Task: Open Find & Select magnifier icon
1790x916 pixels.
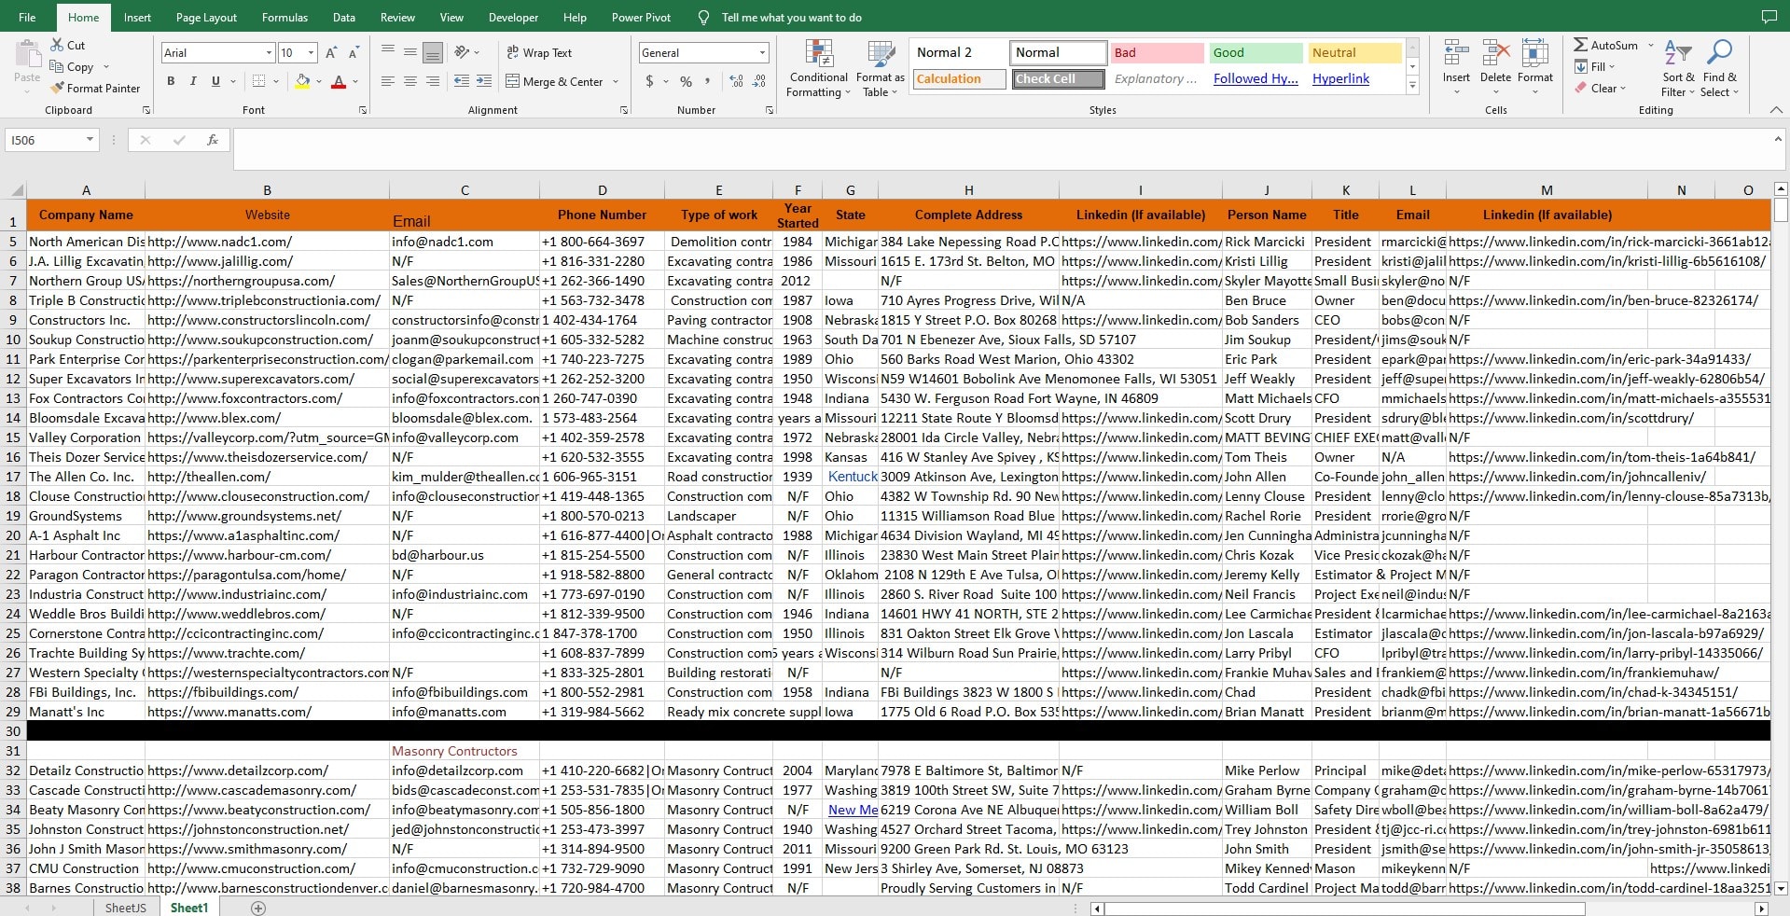Action: coord(1719,53)
